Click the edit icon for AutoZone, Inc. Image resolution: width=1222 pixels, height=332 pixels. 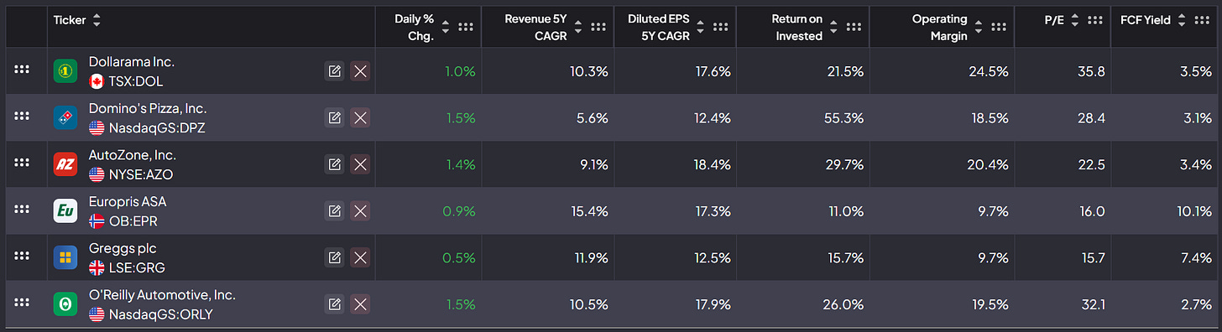[334, 164]
